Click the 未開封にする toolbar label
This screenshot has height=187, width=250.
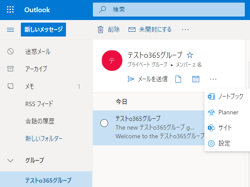coord(155,30)
